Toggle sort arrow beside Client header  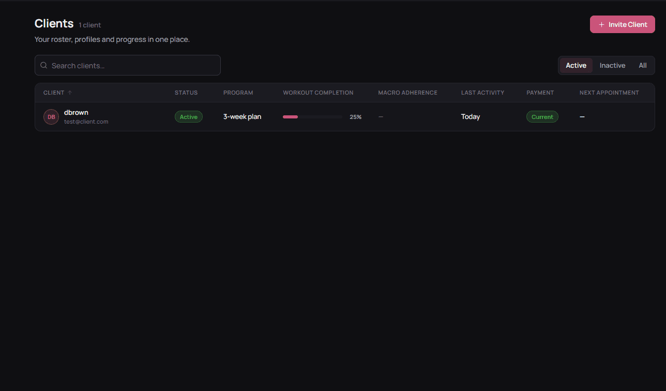coord(70,93)
